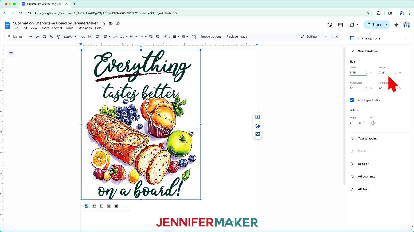Open Google Docs home icon

click(x=7, y=26)
